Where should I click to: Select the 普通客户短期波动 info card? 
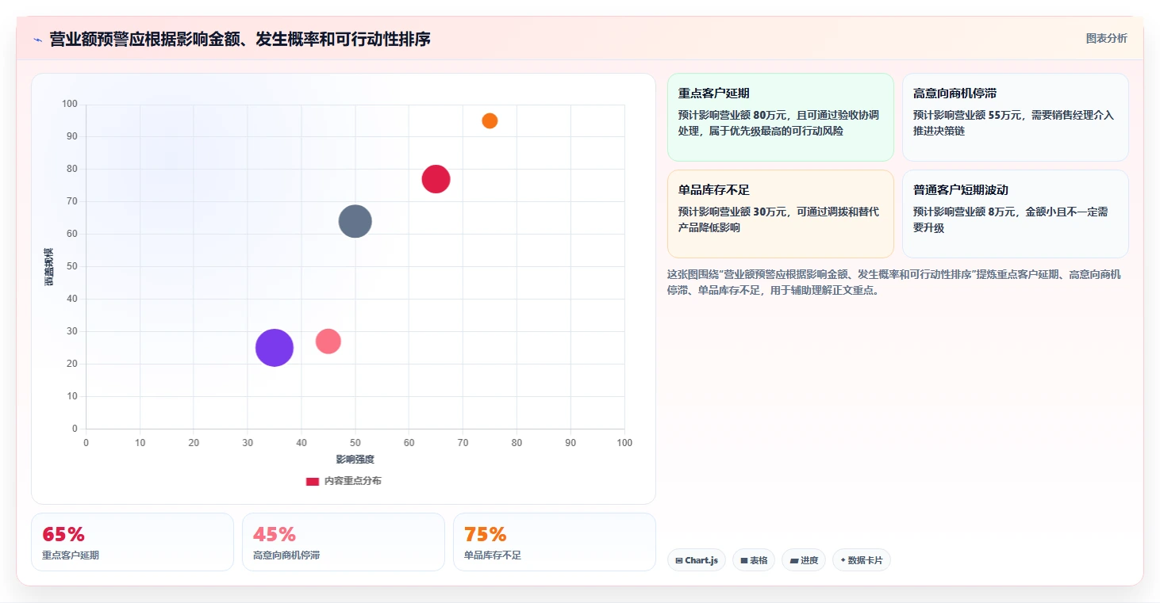click(1016, 214)
